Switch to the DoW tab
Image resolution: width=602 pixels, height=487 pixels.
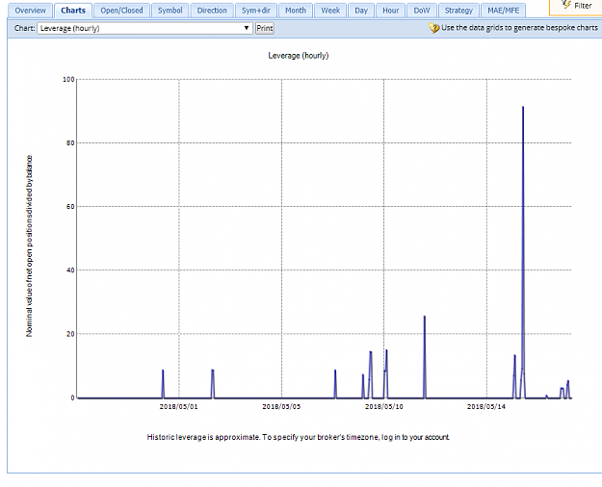click(x=422, y=11)
